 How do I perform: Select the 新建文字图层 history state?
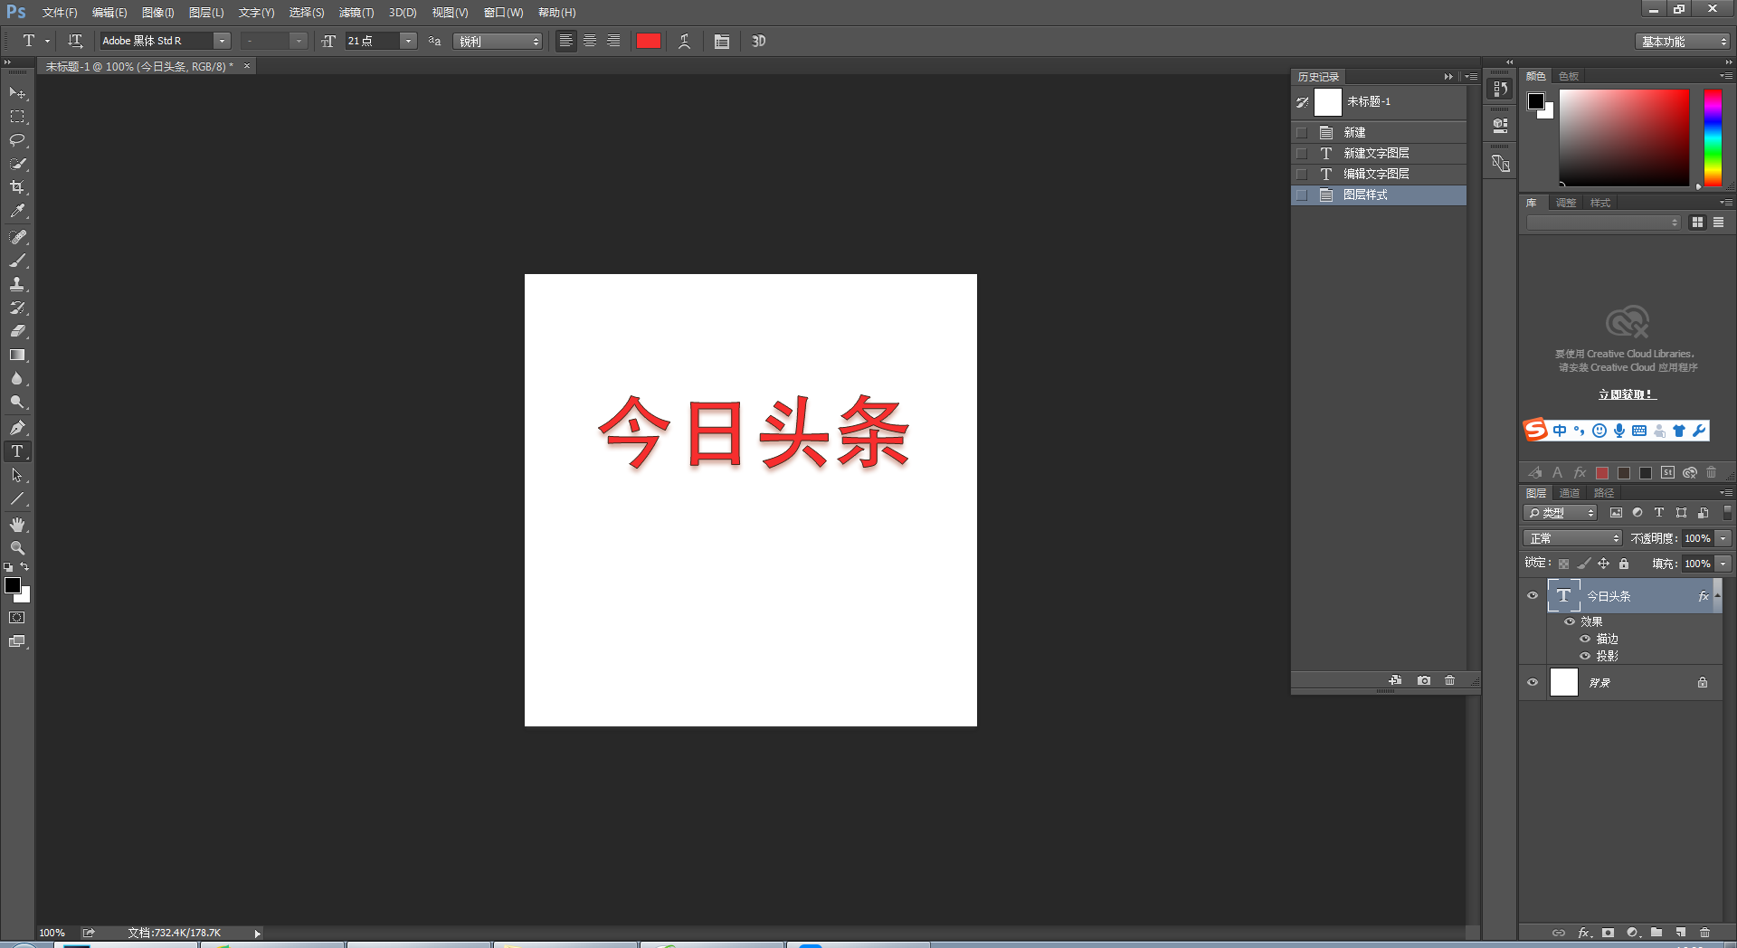(x=1379, y=153)
